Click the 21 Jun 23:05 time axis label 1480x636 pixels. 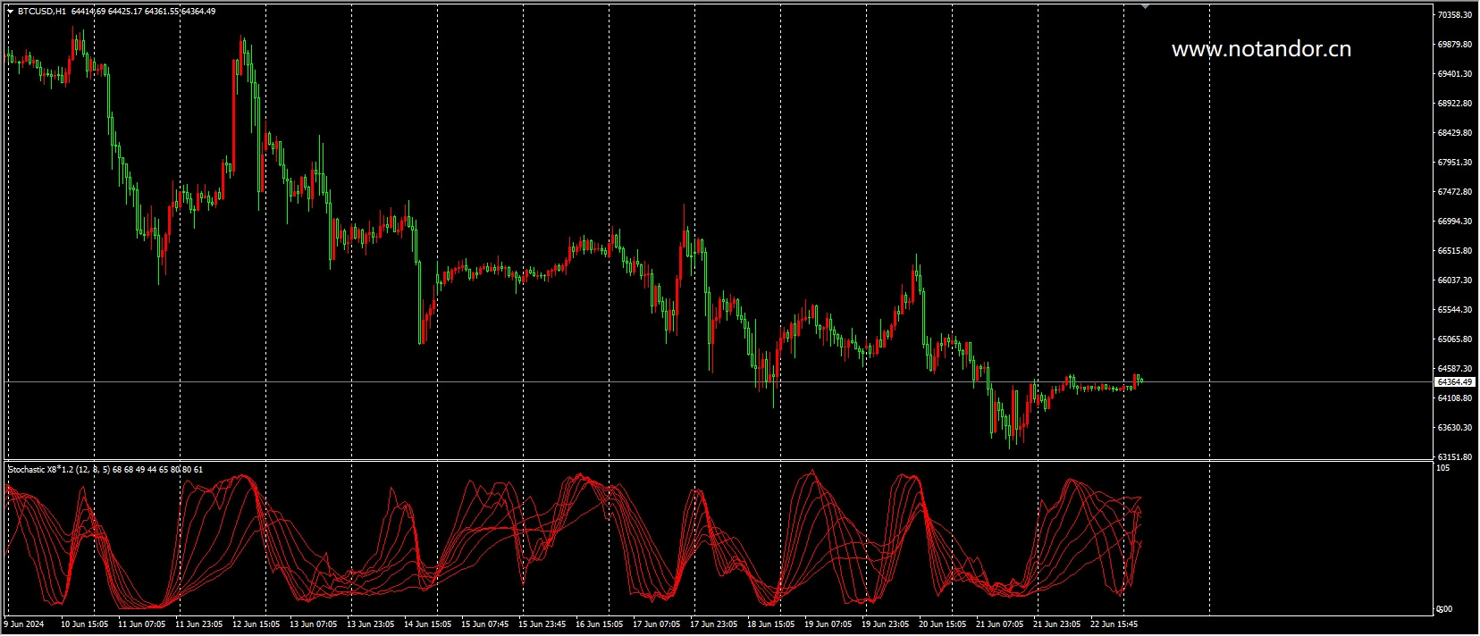click(x=1057, y=624)
